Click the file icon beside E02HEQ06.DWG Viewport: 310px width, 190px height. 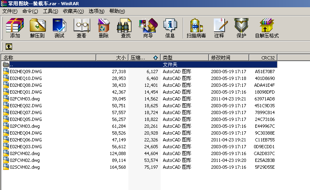[x=6, y=139]
